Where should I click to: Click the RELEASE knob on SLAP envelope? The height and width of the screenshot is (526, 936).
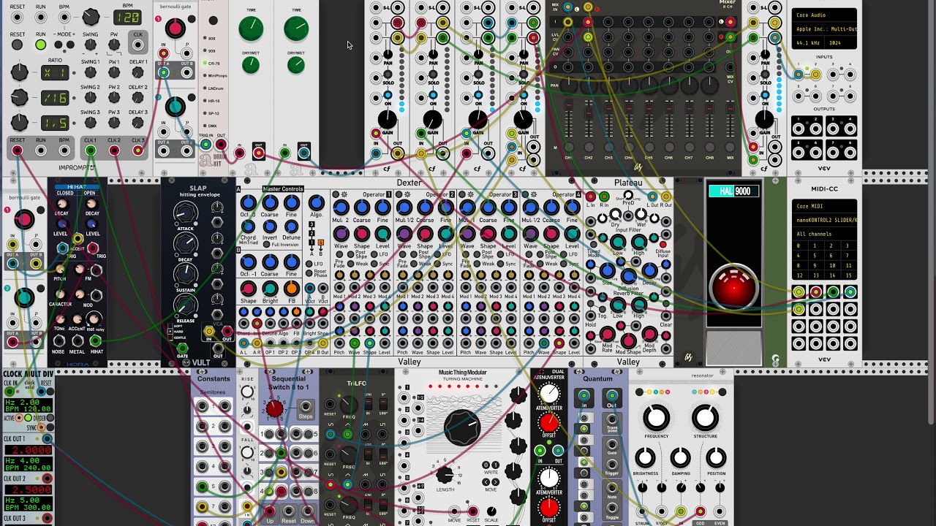pos(185,305)
